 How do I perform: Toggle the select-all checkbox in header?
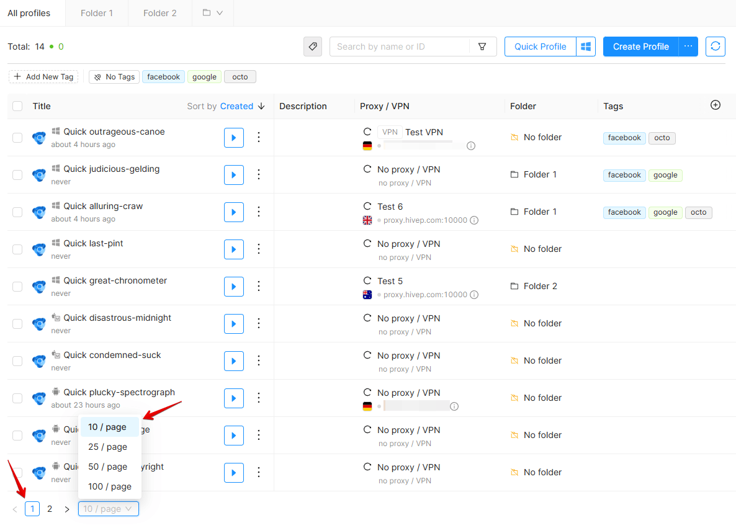[17, 106]
